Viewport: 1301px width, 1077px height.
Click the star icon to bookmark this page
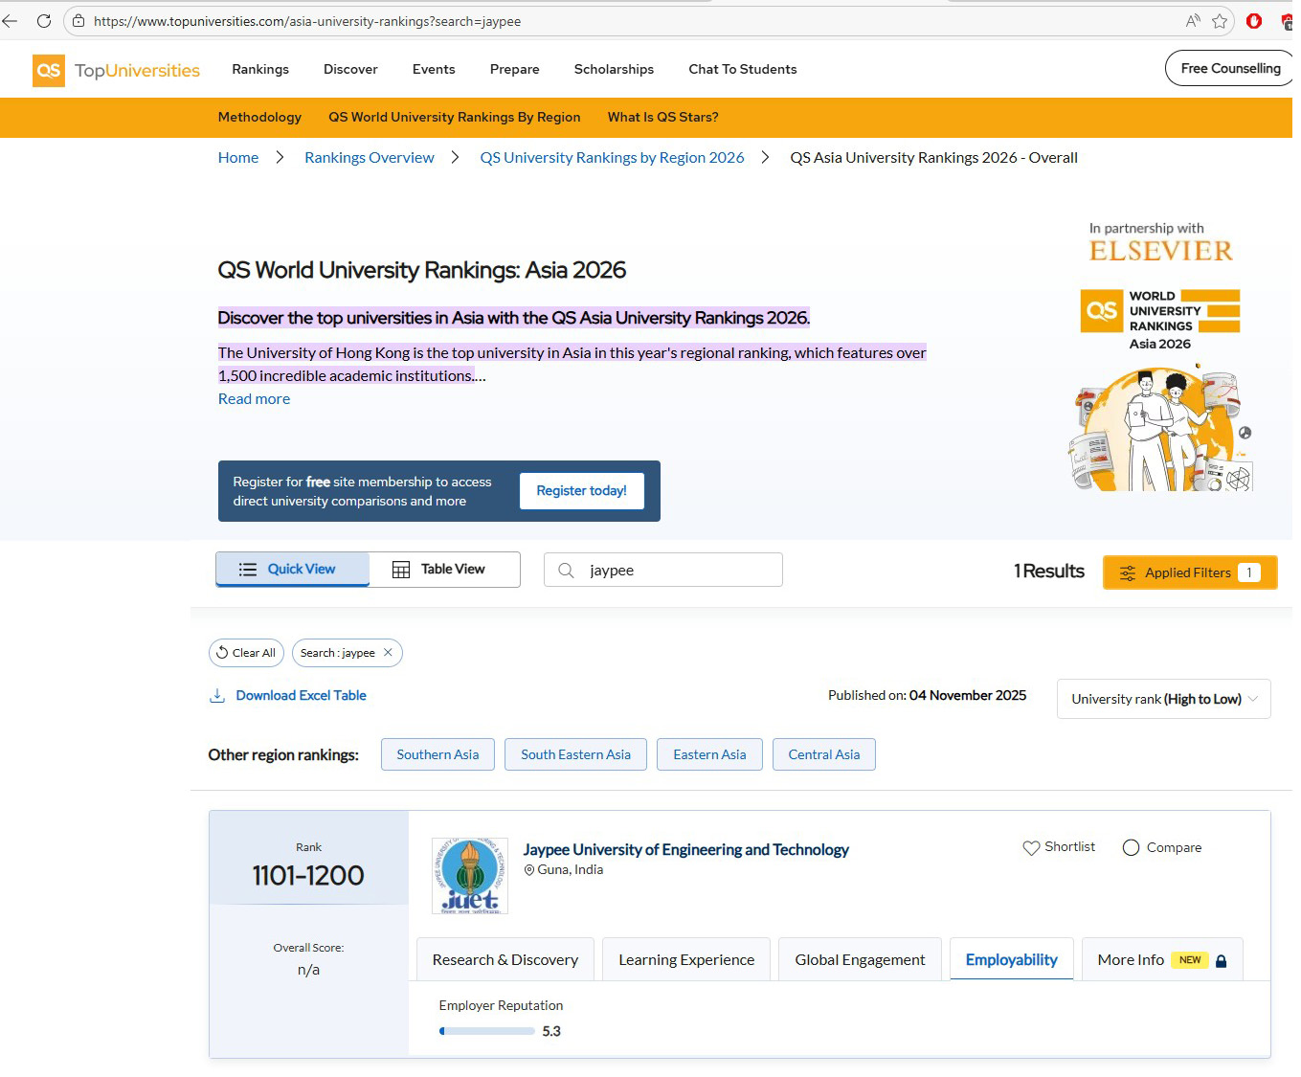[x=1220, y=21]
